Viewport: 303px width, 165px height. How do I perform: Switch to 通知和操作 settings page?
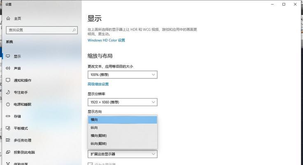[22, 80]
